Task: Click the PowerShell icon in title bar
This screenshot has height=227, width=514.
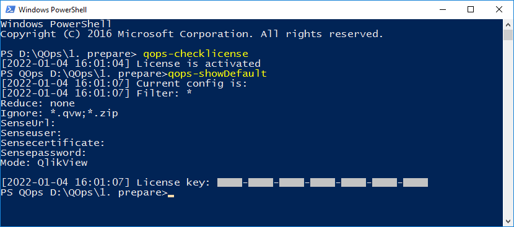Action: point(9,9)
